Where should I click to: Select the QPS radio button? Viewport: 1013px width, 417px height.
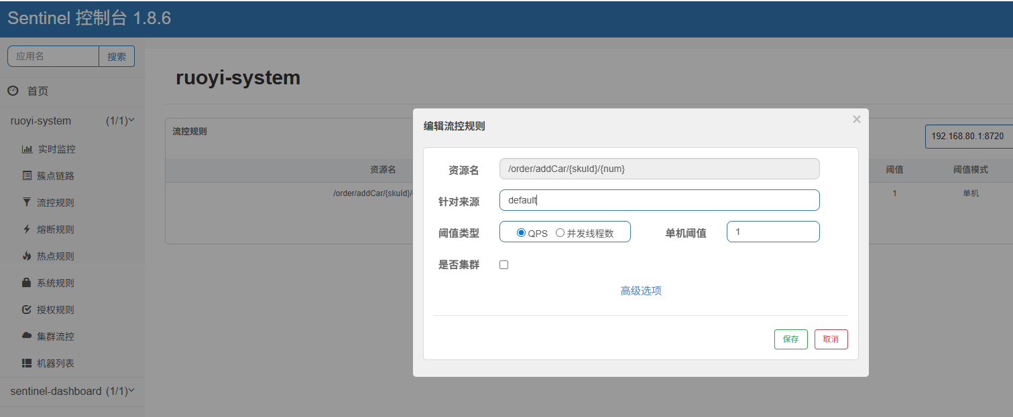tap(521, 233)
